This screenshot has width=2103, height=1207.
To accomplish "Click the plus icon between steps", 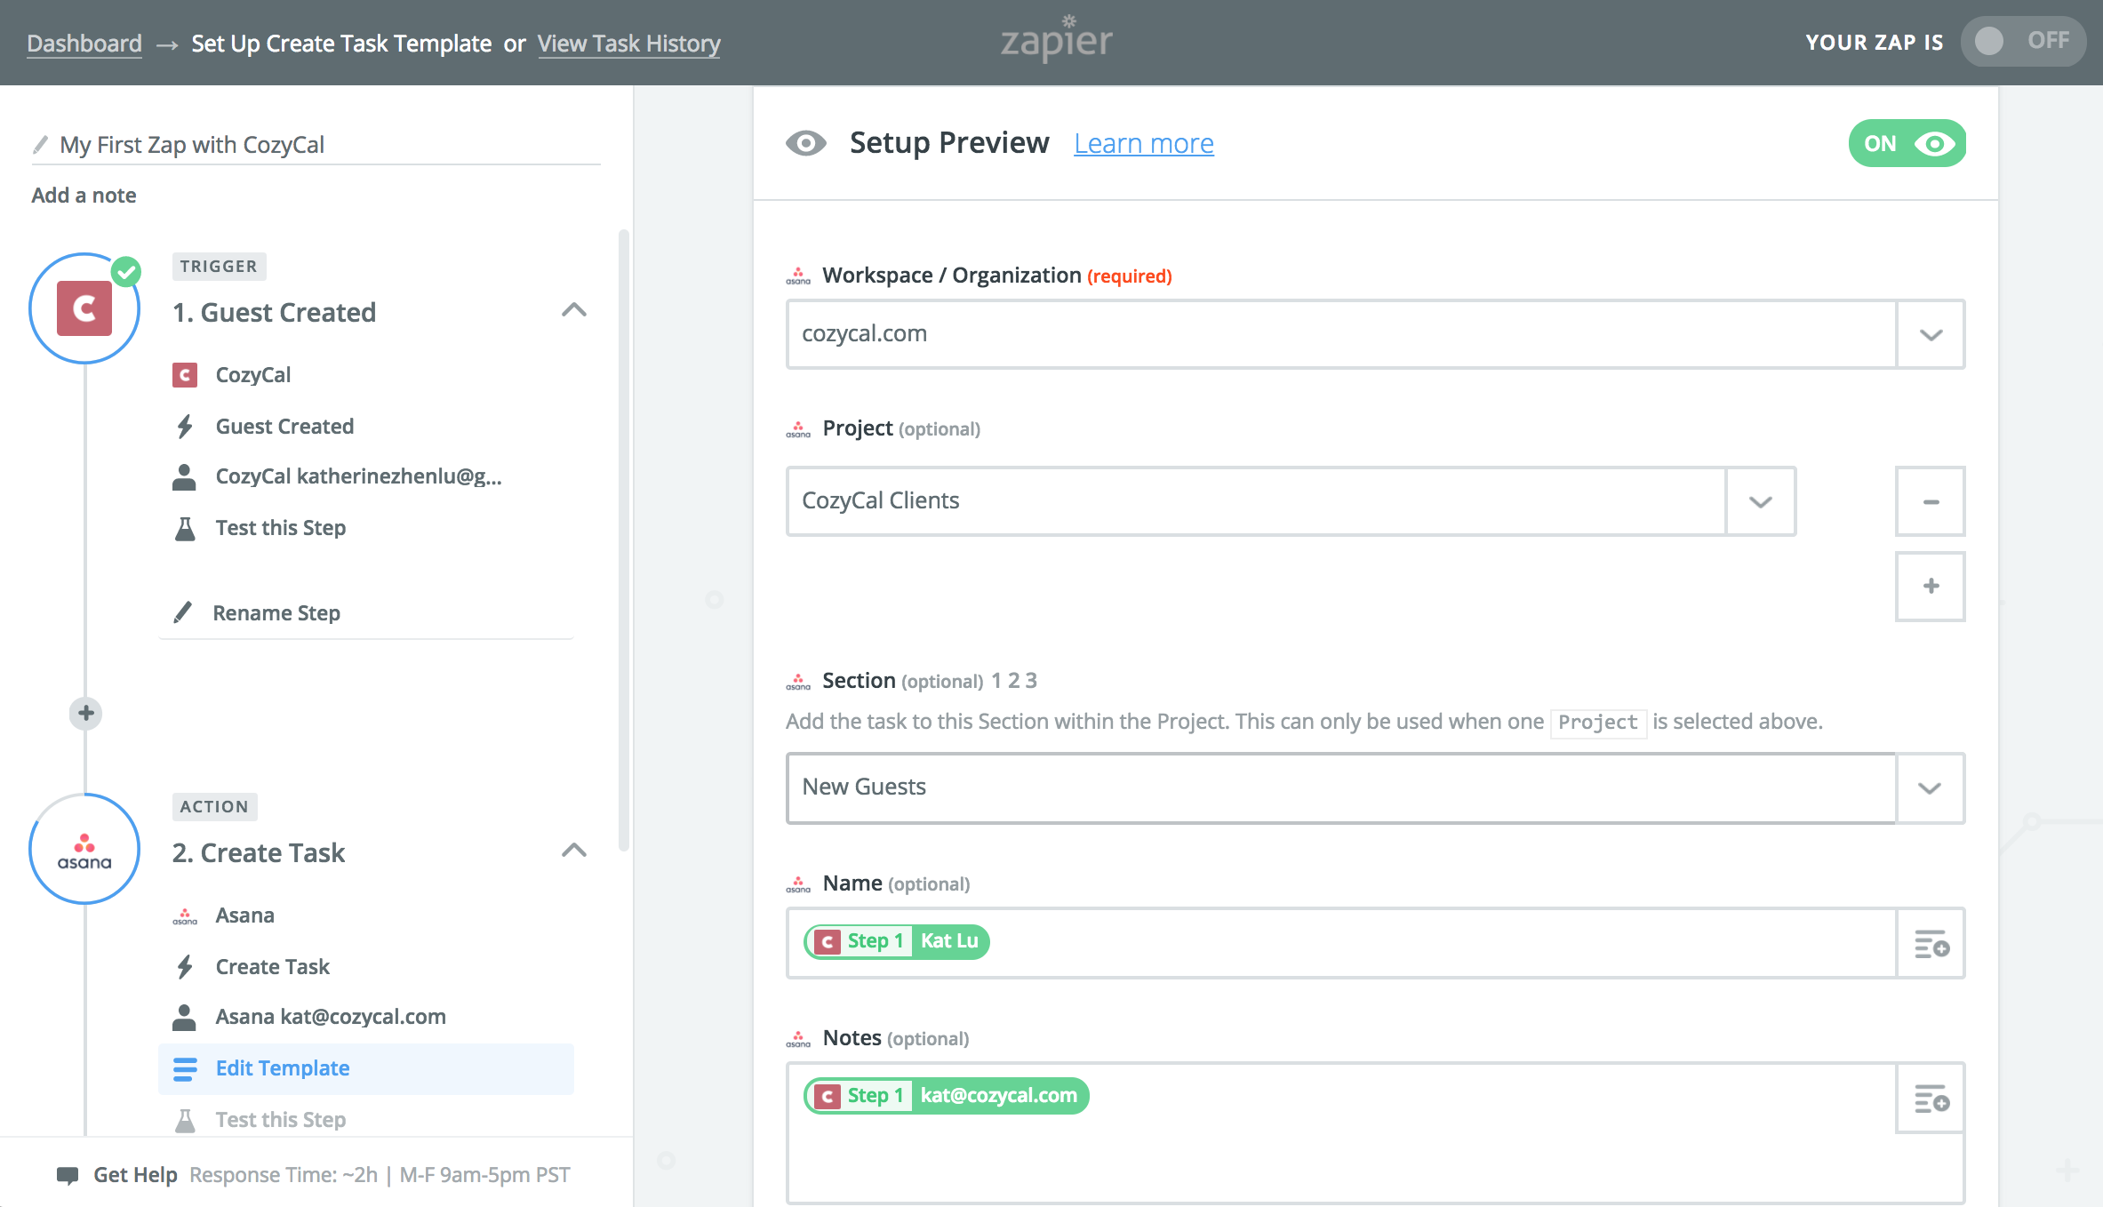I will [x=86, y=713].
